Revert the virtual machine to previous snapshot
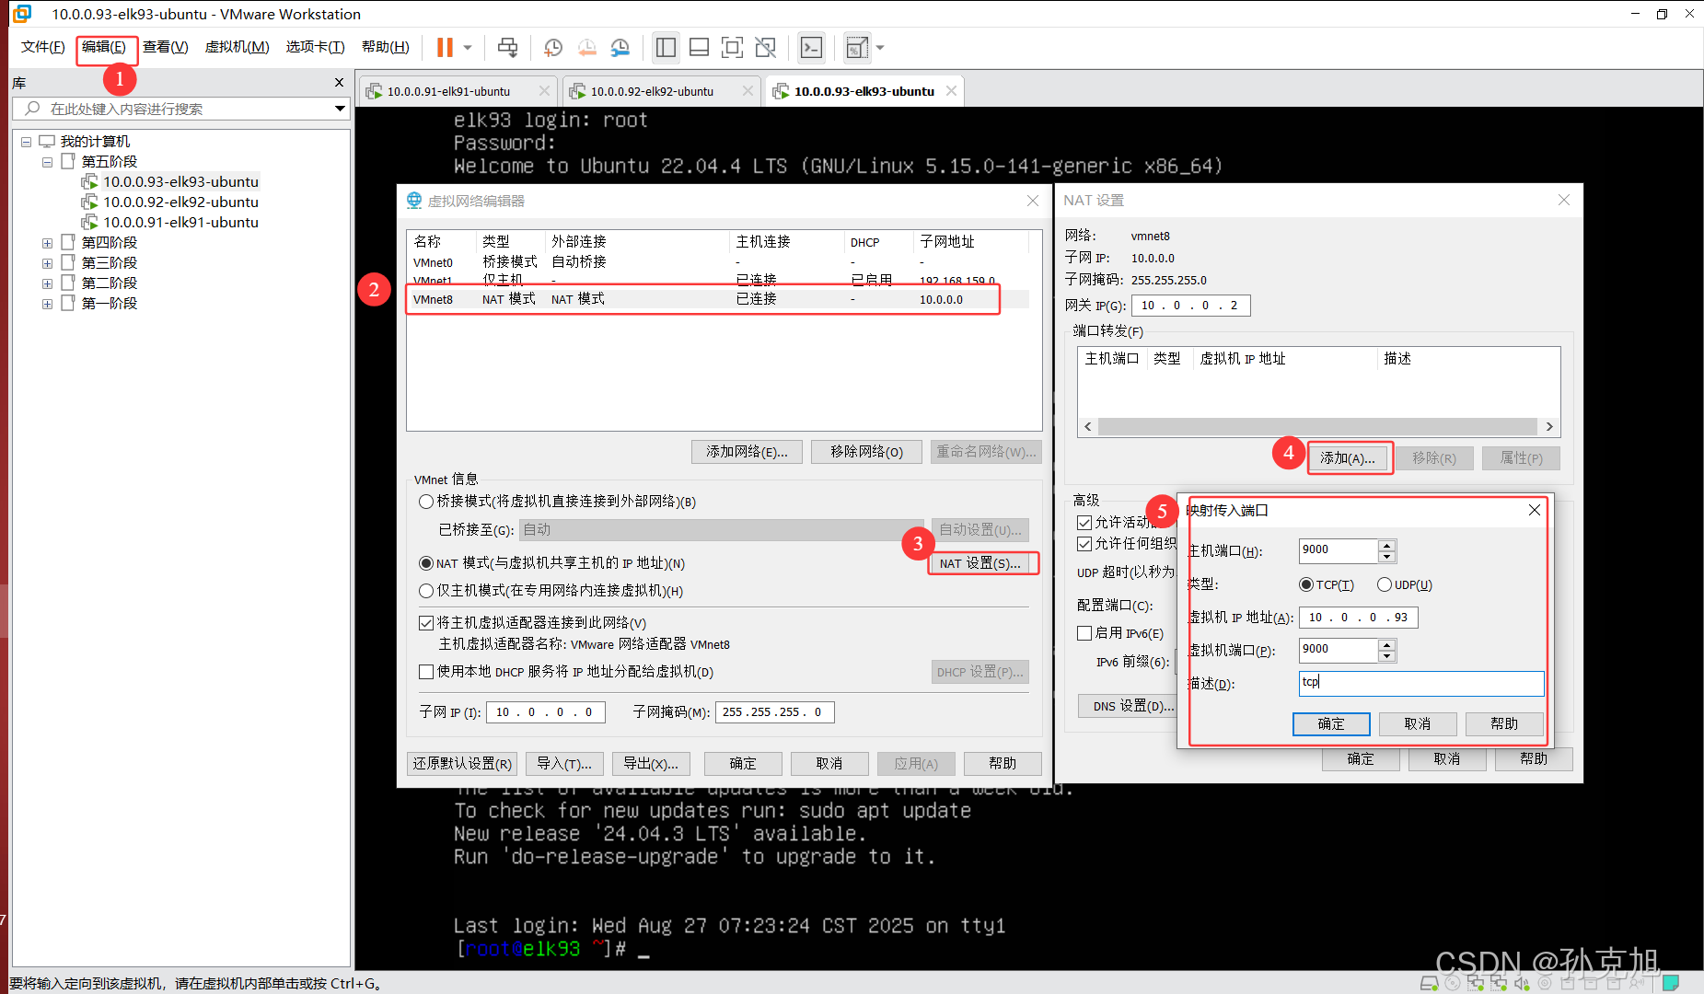1704x994 pixels. tap(587, 47)
